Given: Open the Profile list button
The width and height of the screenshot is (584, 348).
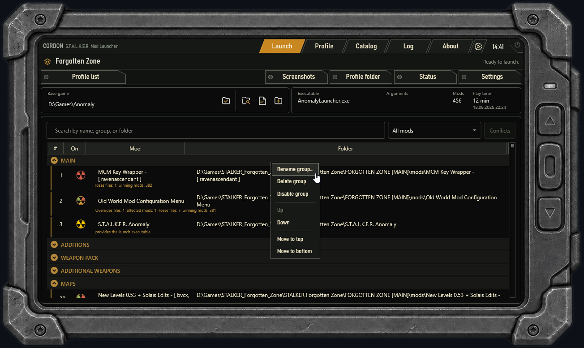Looking at the screenshot, I should 83,77.
